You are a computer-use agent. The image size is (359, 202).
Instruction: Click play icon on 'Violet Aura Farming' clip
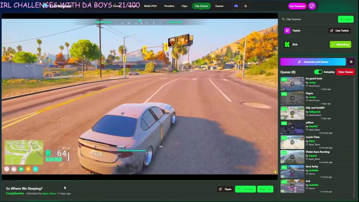click(292, 157)
